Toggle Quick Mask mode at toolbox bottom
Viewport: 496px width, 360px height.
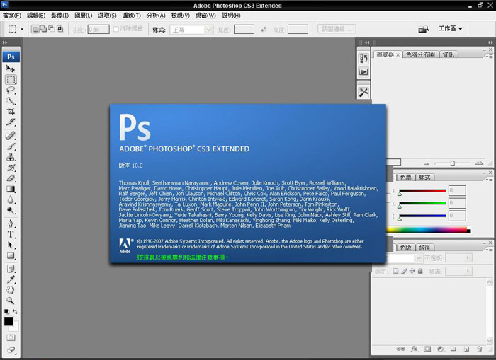pos(11,337)
